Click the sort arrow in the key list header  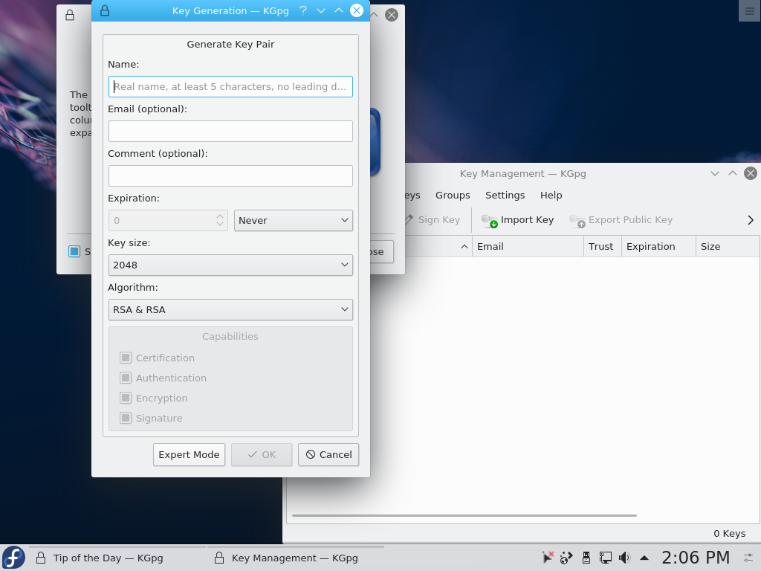[x=464, y=247]
